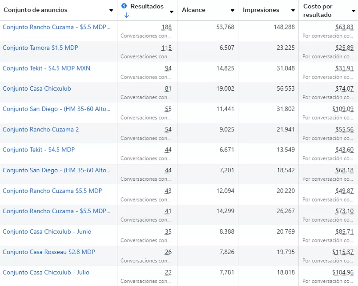Open the Costo por resultado dropdown arrow
The width and height of the screenshot is (358, 286).
tap(353, 11)
